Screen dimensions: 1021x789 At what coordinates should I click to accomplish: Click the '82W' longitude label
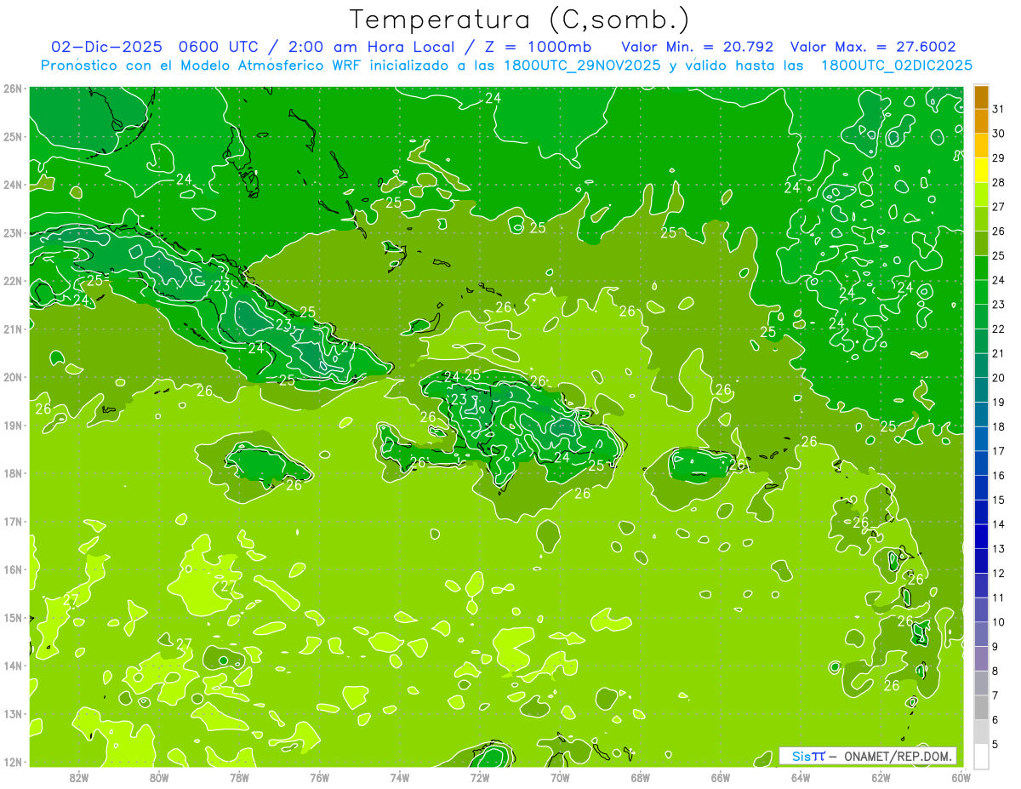coord(79,777)
